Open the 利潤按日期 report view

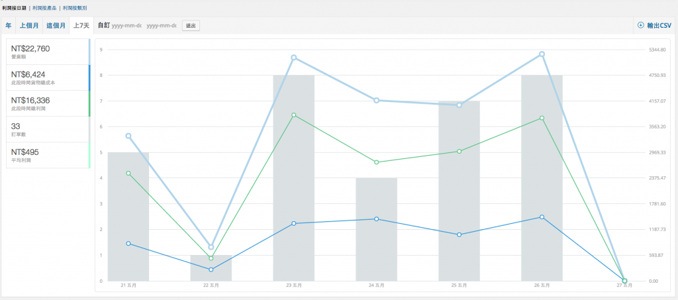tap(15, 8)
